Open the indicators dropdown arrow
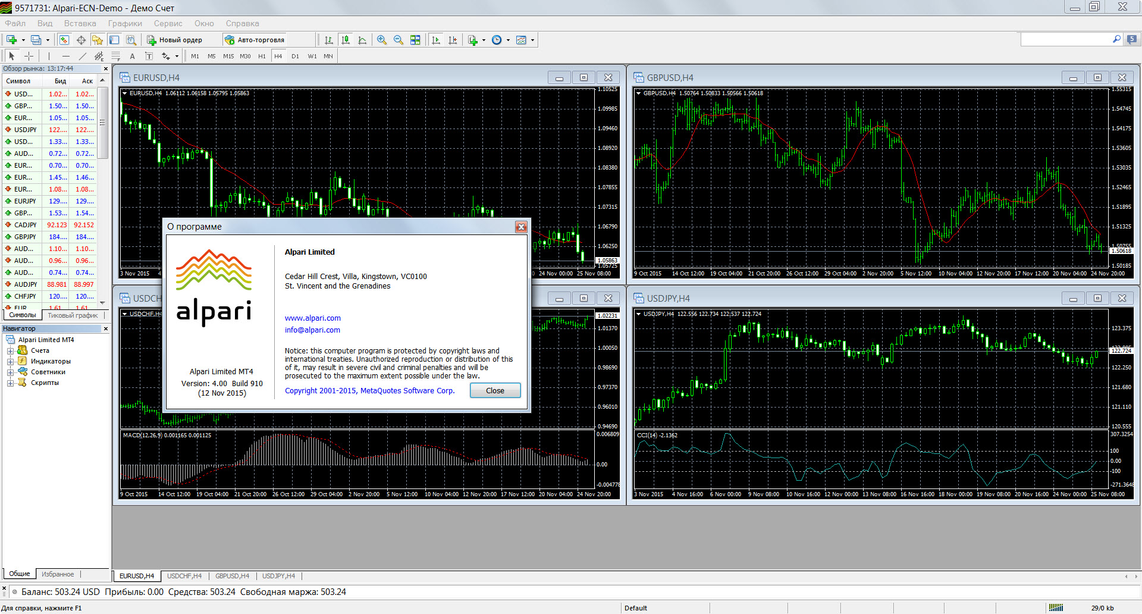The image size is (1142, 614). (484, 40)
